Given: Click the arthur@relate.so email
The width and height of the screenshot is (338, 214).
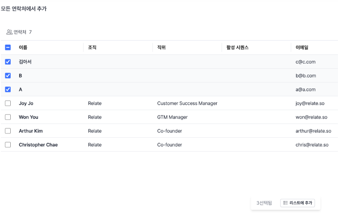Looking at the screenshot, I should 313,131.
